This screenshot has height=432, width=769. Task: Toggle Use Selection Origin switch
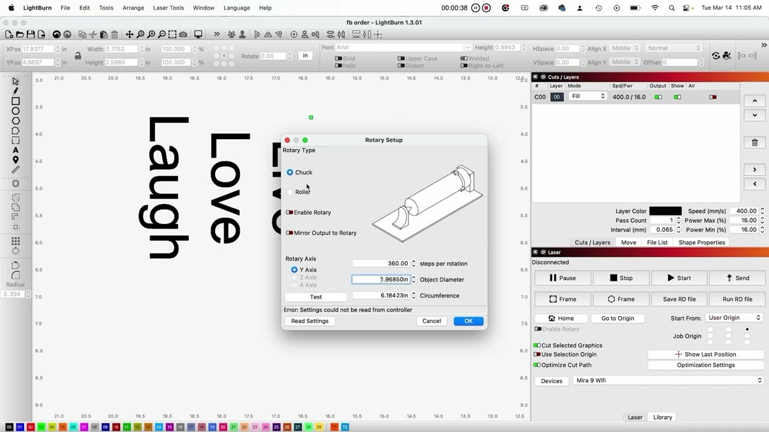pos(537,355)
